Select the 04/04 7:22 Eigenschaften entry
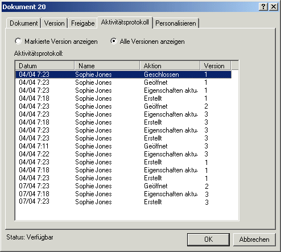Screen dimensions: 281x252 [x=123, y=154]
